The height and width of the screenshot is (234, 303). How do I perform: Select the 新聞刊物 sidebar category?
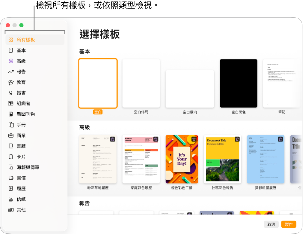(x=26, y=114)
